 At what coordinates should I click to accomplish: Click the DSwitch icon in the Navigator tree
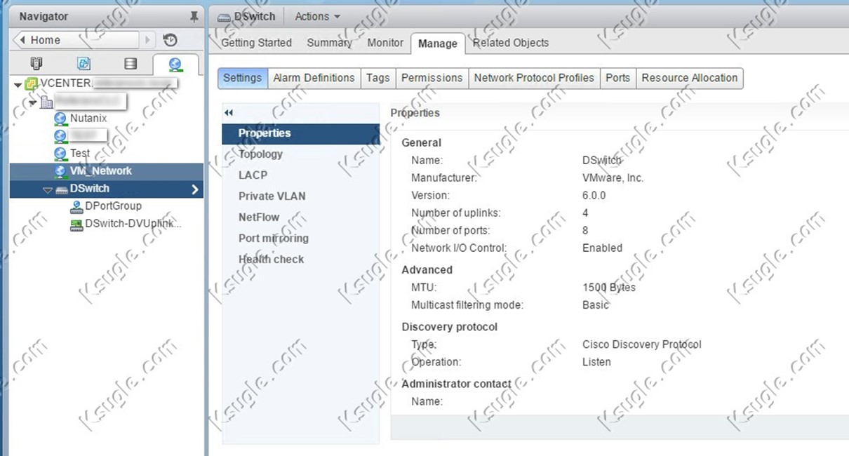click(x=62, y=189)
